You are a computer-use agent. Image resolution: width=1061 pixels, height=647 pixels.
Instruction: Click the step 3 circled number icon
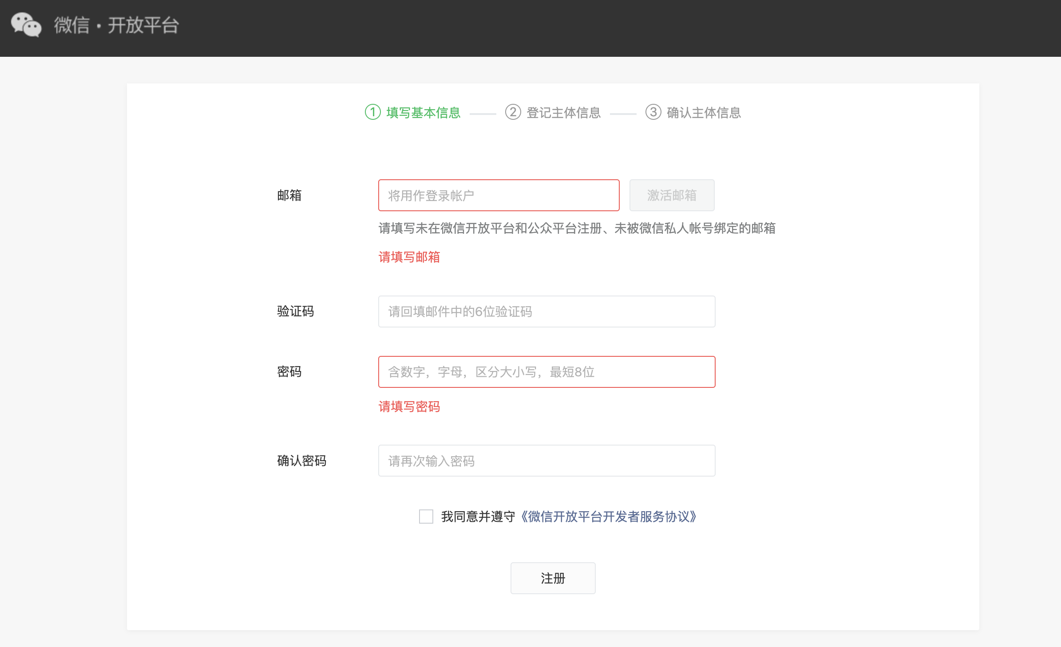[653, 112]
